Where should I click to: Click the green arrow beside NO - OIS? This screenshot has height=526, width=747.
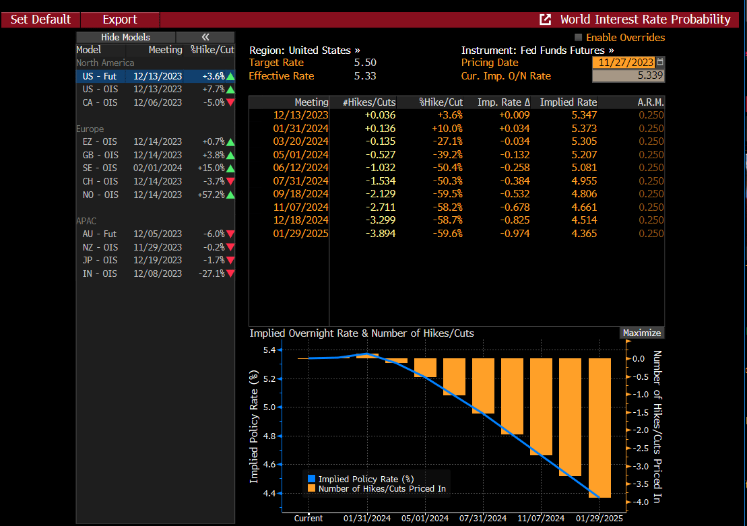(230, 195)
